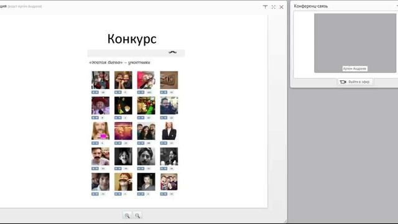This screenshot has height=224, width=398.
Task: Click the like button under woman in black suit
Action: tap(164, 143)
